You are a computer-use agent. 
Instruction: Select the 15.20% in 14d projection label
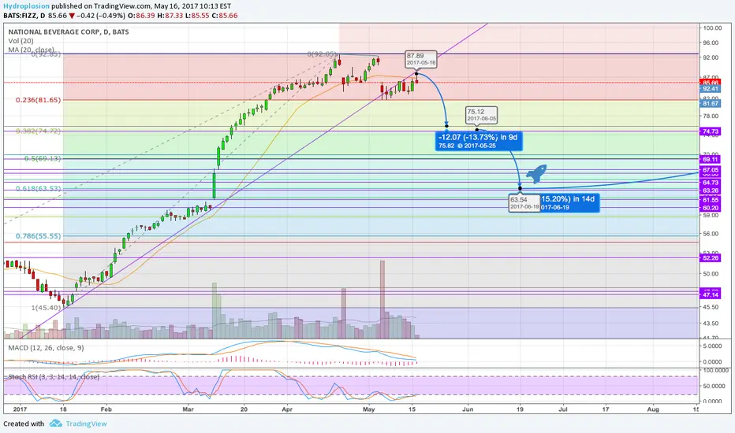pos(569,202)
